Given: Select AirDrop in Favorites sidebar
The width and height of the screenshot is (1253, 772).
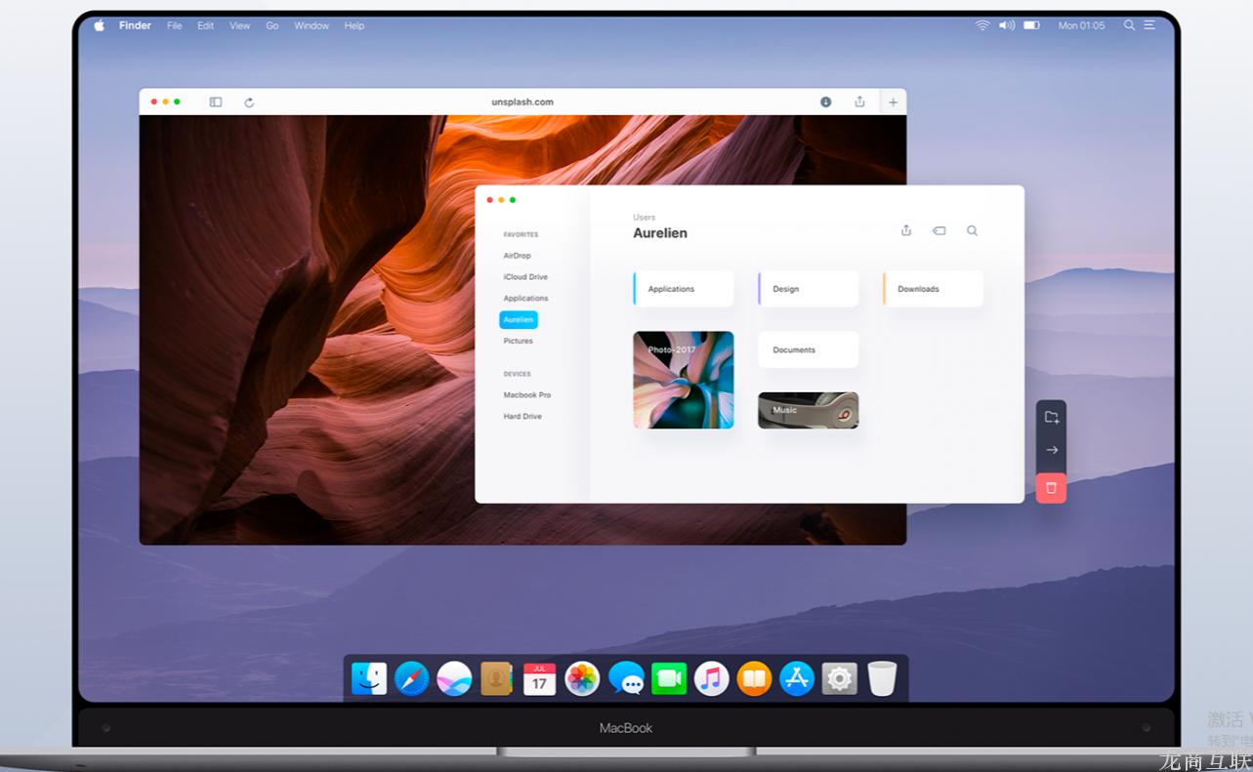Looking at the screenshot, I should tap(517, 256).
